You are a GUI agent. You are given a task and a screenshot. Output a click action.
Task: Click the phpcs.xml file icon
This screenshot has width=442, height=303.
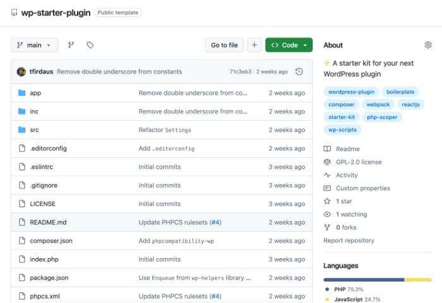21,296
